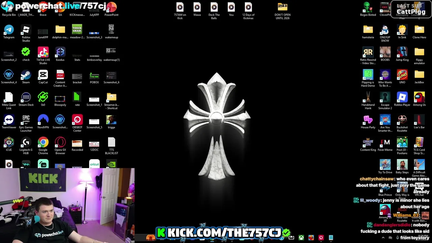The width and height of the screenshot is (432, 243).
Task: Open the You media file
Action: pos(231,10)
